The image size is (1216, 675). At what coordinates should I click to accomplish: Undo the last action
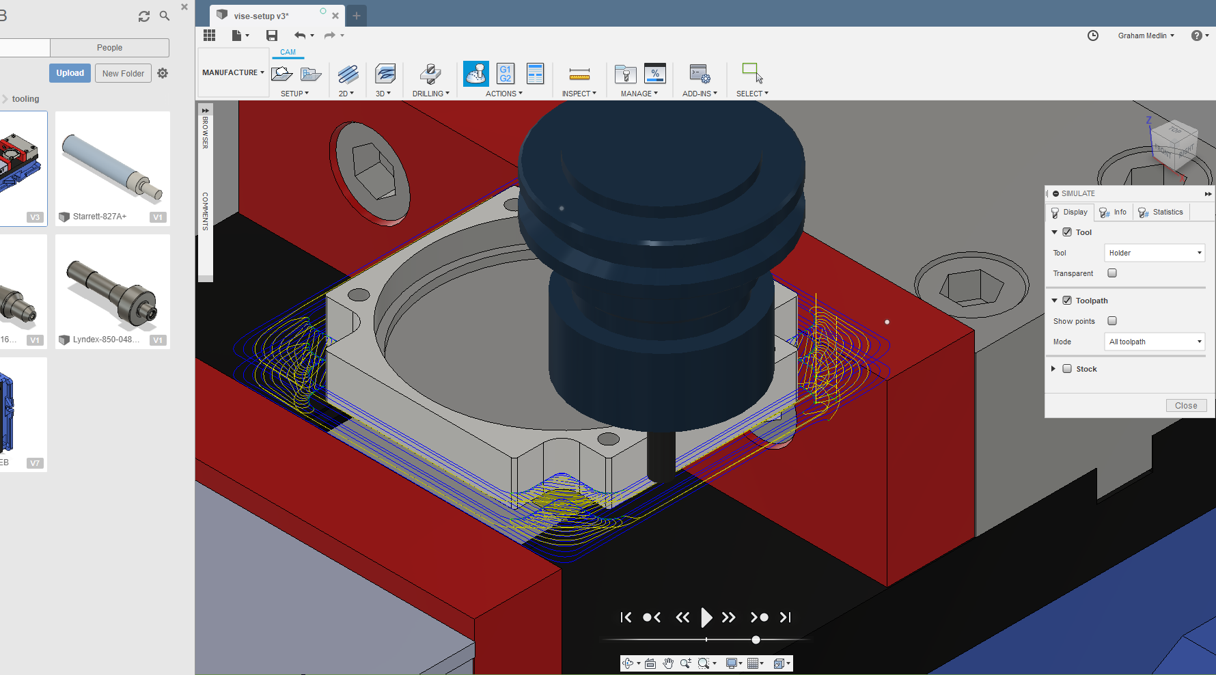300,35
